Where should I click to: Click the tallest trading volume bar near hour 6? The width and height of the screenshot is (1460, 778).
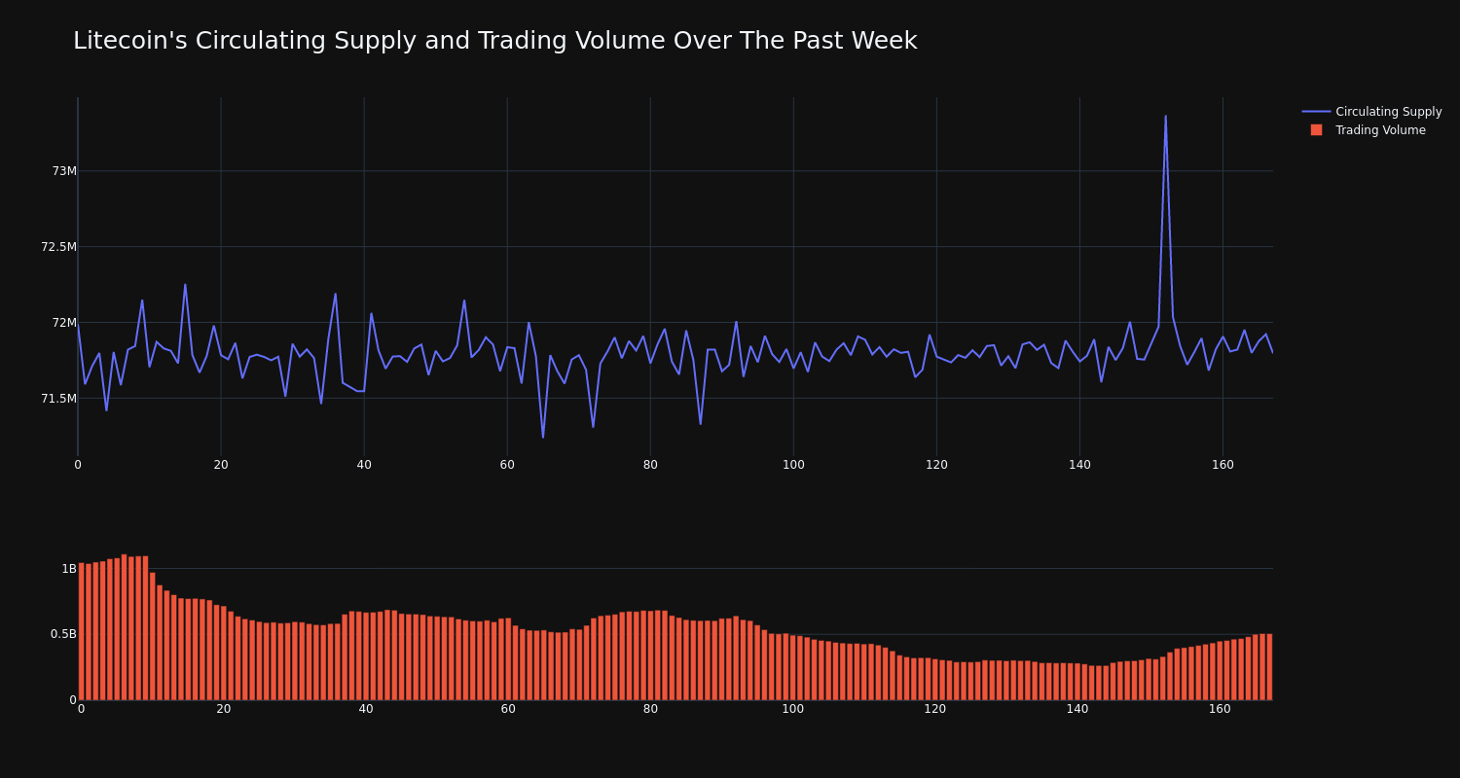point(124,627)
